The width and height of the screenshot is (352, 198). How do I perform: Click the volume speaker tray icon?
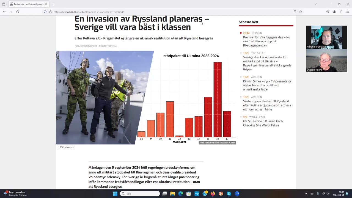point(328,194)
